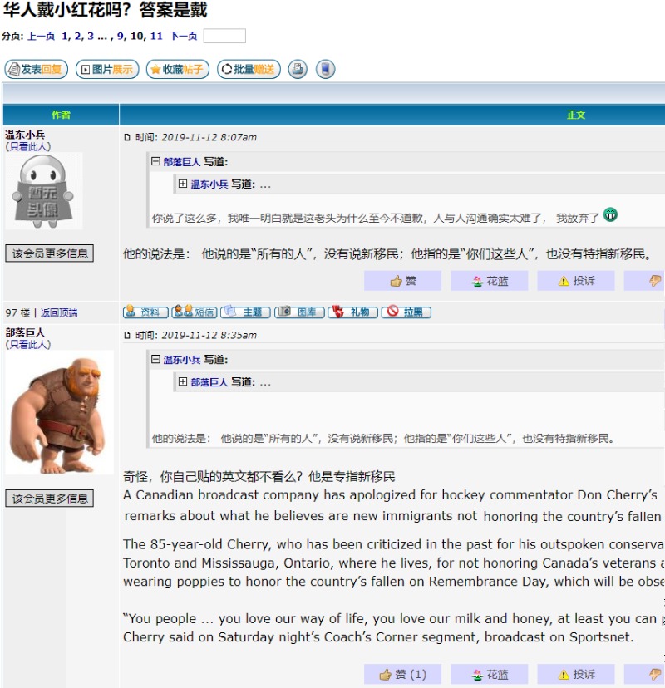Open 温东小兵 link in the second post's quote
665x688 pixels.
point(182,360)
